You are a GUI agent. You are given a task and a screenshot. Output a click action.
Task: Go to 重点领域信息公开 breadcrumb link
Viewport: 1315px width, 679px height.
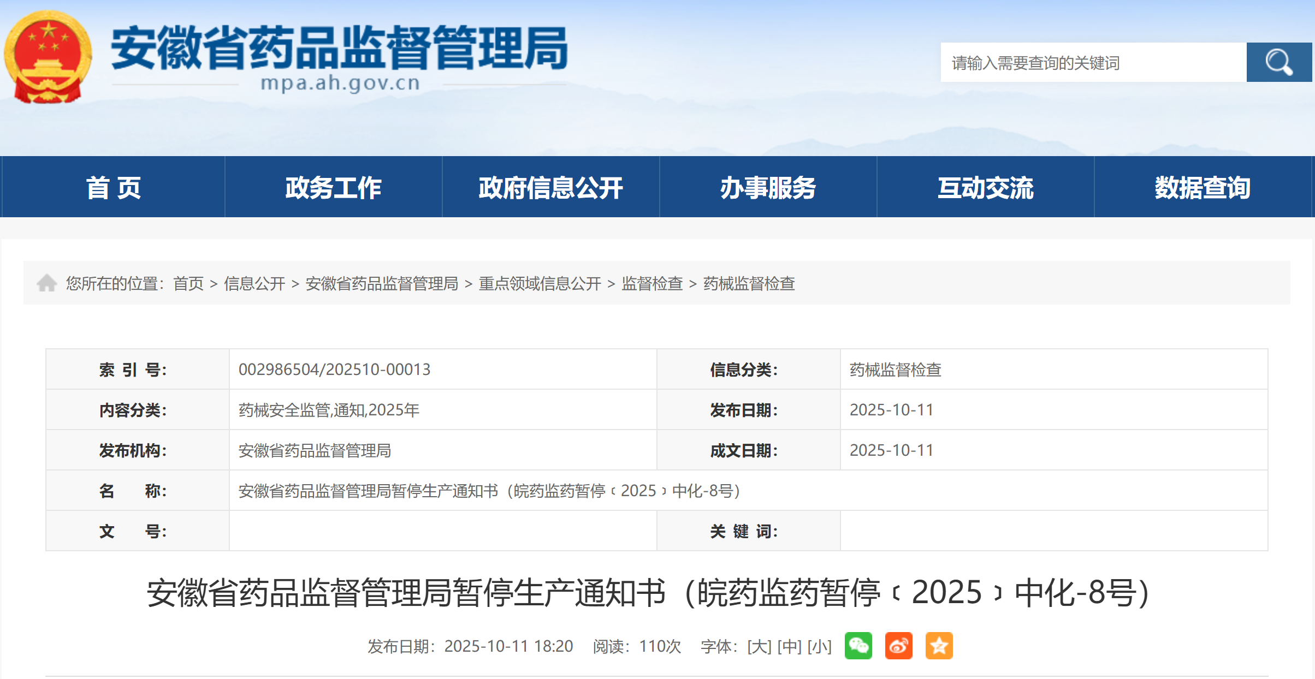540,283
